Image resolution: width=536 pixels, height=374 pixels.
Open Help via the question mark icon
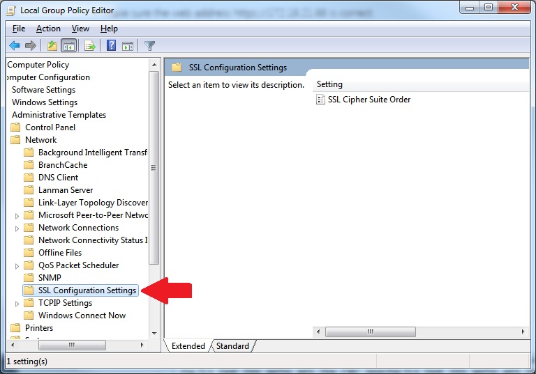coord(111,46)
